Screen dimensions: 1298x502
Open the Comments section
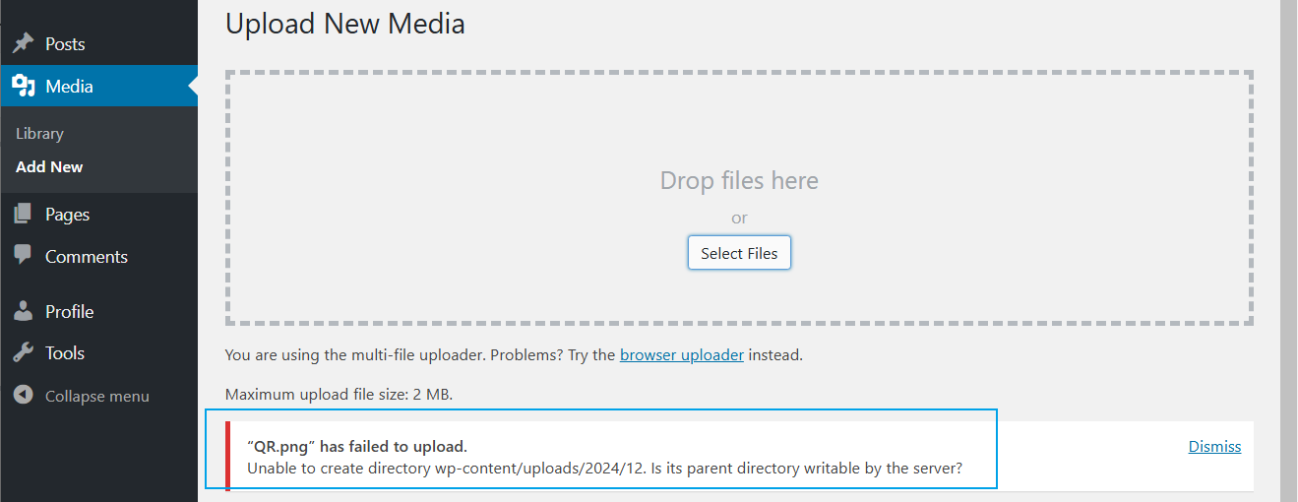(x=86, y=257)
